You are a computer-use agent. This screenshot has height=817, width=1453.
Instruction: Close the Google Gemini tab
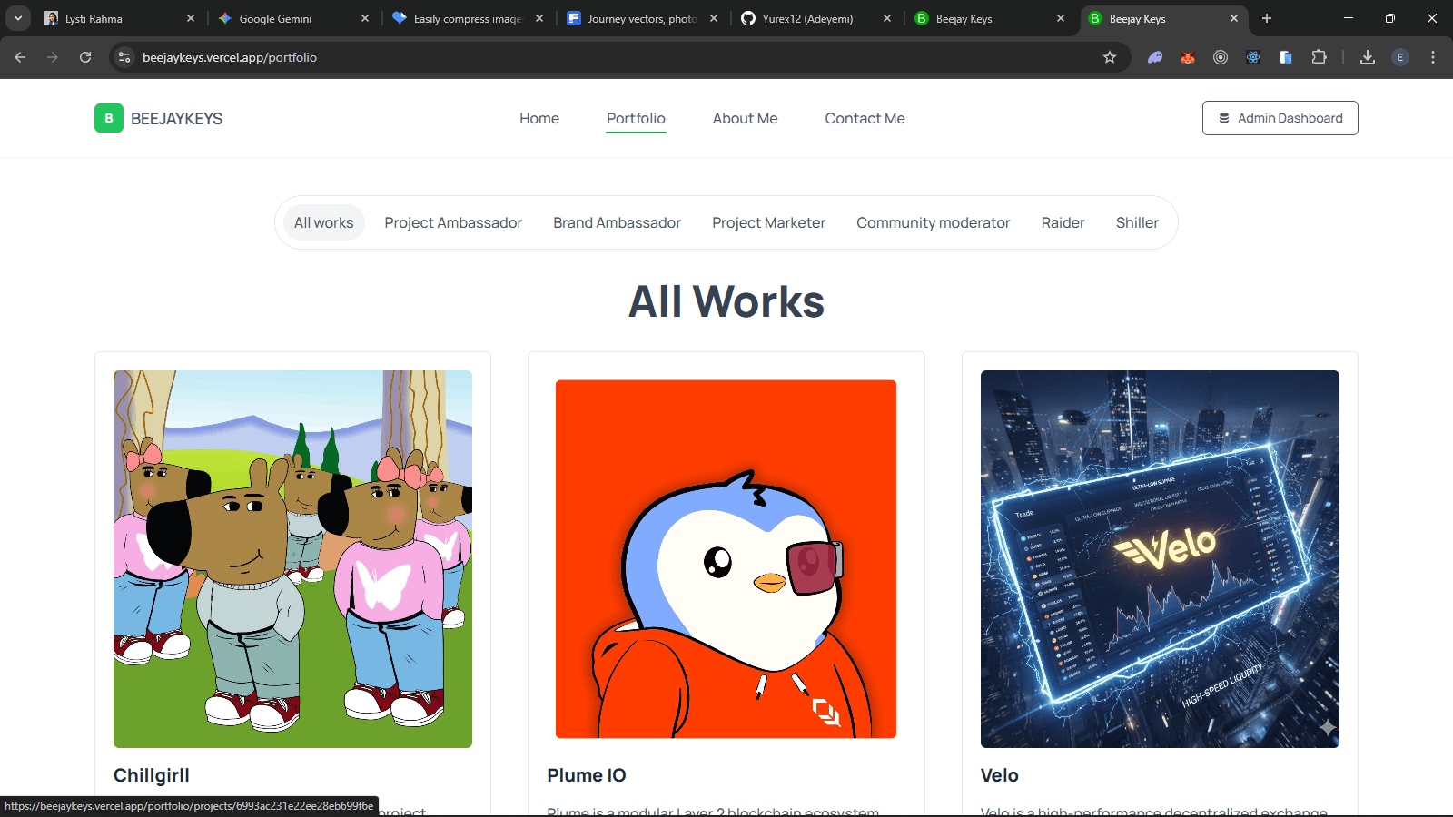(365, 18)
